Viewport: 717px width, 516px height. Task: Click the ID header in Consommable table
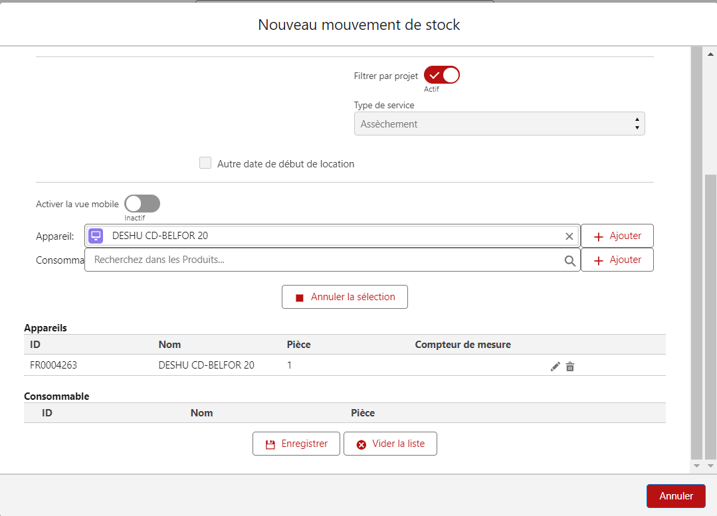(x=47, y=412)
